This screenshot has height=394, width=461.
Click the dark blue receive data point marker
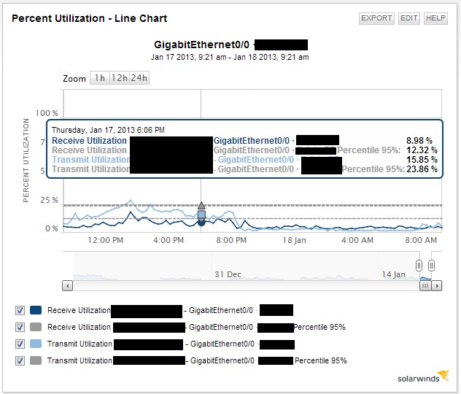click(201, 223)
